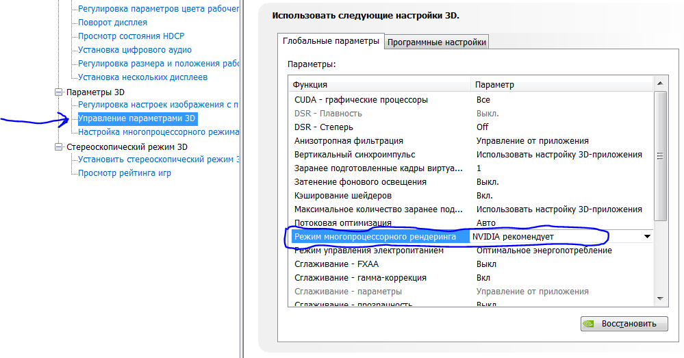Open Установка цифрового аудио page
The image size is (684, 358).
[135, 50]
